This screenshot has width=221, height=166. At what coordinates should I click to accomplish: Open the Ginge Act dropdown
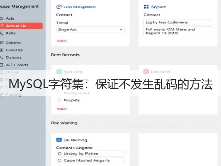(x=90, y=30)
